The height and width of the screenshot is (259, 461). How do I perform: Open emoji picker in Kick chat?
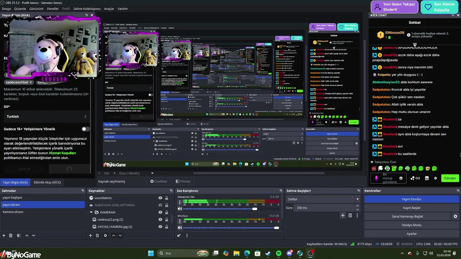tap(401, 178)
